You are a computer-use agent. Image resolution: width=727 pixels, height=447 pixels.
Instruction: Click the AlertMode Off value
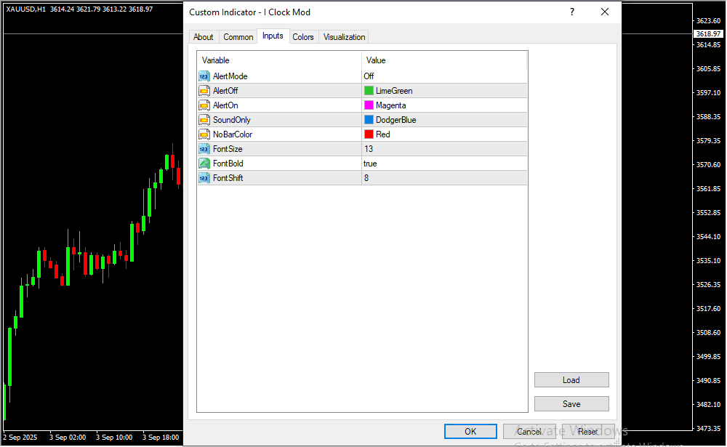tap(369, 76)
